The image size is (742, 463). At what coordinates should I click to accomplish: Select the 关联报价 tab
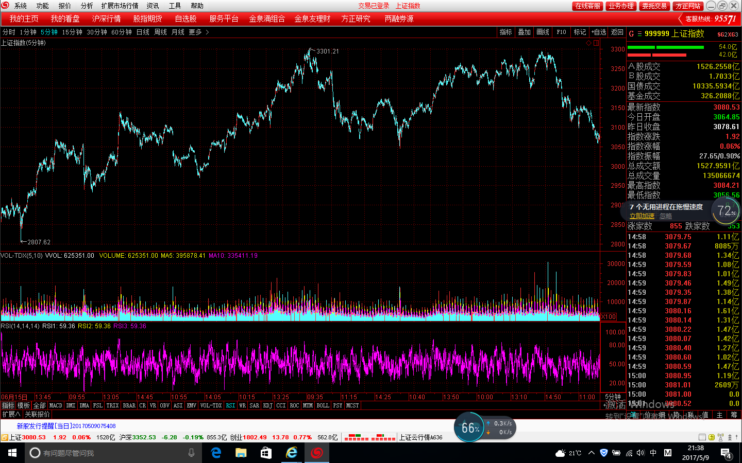click(38, 414)
